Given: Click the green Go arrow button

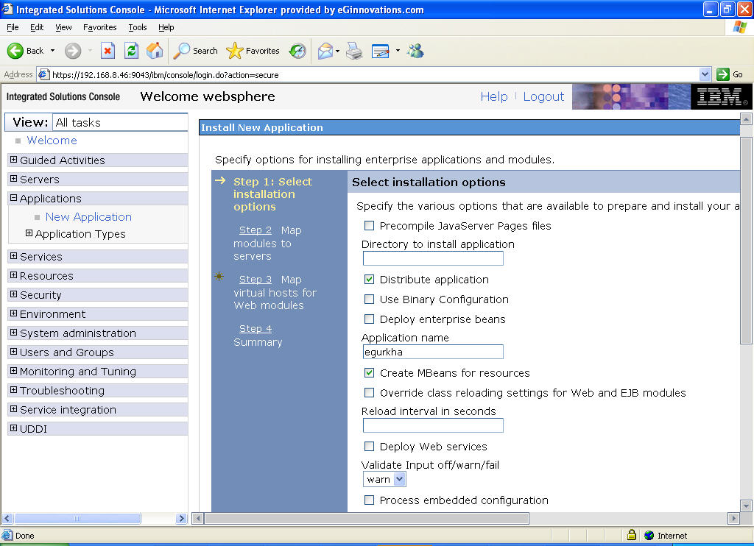Looking at the screenshot, I should tap(723, 74).
